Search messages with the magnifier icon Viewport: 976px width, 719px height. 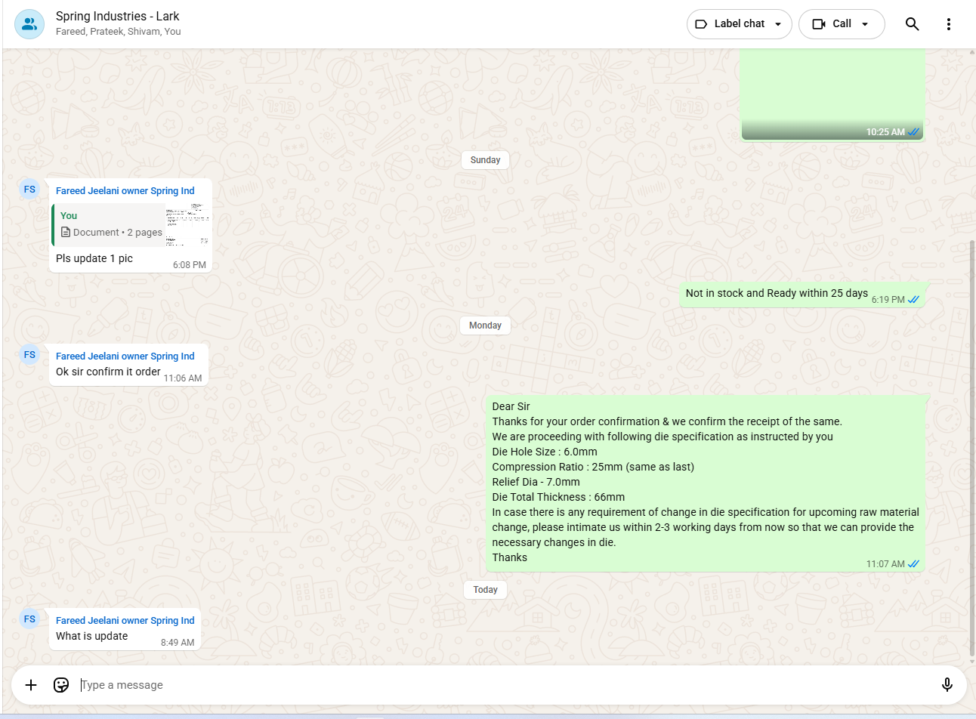(x=912, y=24)
